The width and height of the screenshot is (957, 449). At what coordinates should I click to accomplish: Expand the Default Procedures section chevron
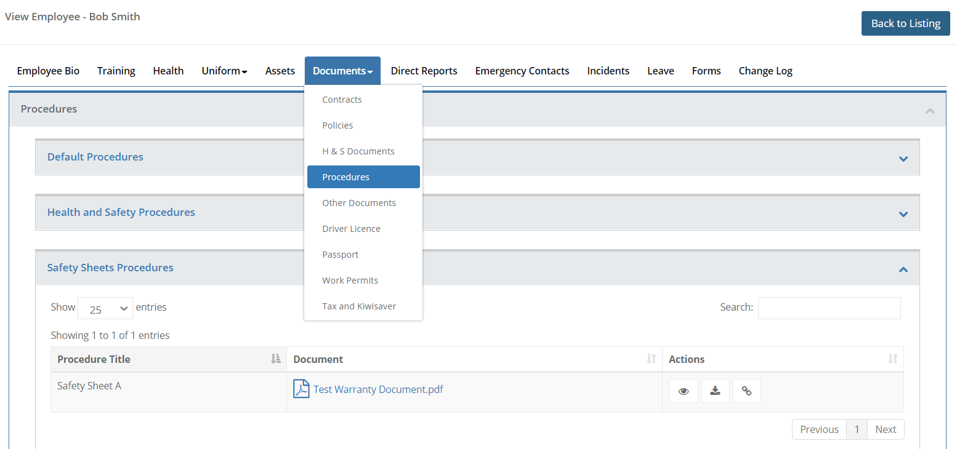903,159
